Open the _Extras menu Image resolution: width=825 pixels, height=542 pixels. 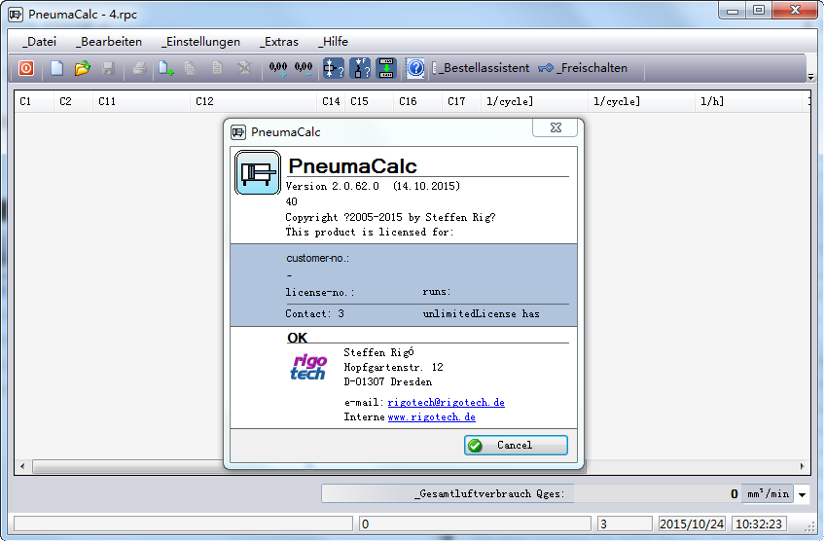click(x=278, y=42)
